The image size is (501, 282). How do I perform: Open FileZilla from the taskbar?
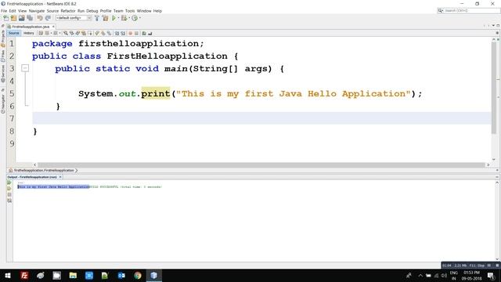24,276
